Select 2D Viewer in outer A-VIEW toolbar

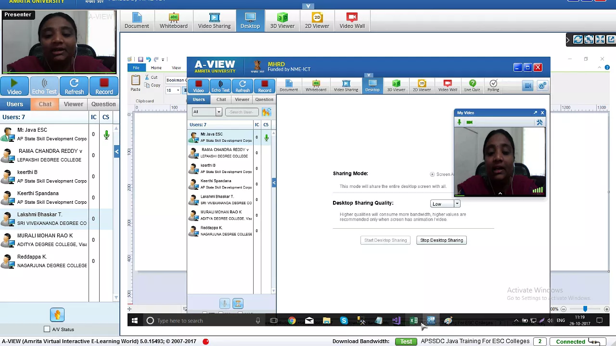coord(317,21)
